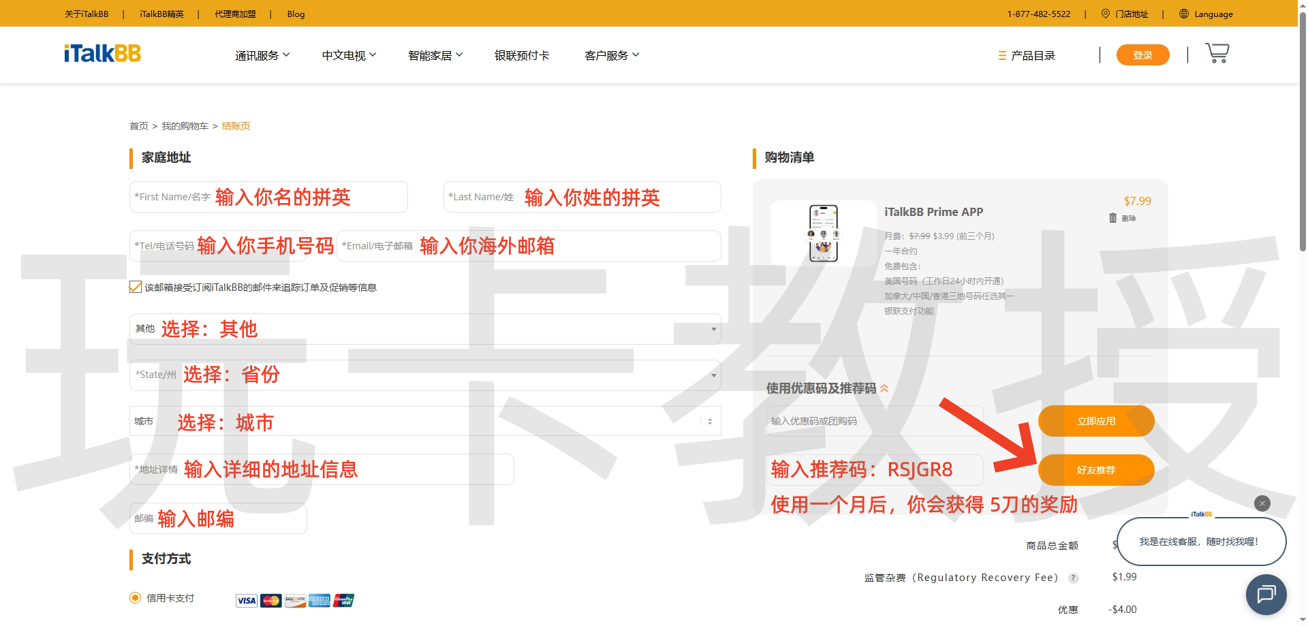
Task: Open the 产品目录 list icon
Action: point(1002,56)
